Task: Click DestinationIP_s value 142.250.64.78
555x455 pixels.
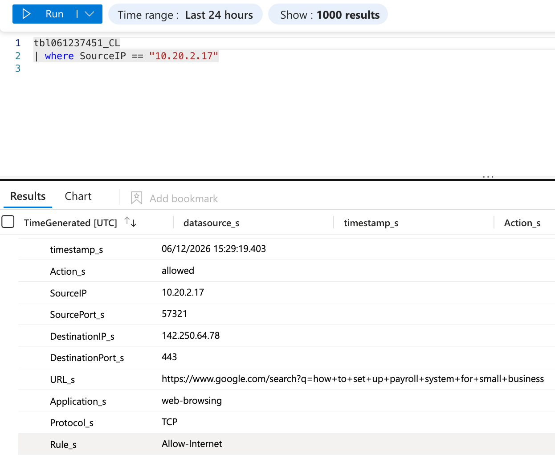Action: pyautogui.click(x=191, y=336)
